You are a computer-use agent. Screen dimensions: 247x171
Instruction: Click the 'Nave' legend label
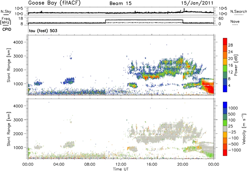pyautogui.click(x=235, y=21)
